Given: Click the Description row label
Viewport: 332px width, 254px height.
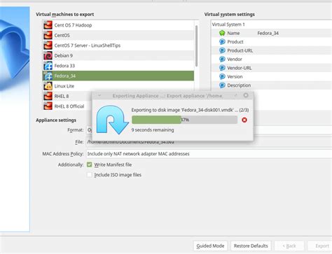Looking at the screenshot, I should pyautogui.click(x=239, y=85).
